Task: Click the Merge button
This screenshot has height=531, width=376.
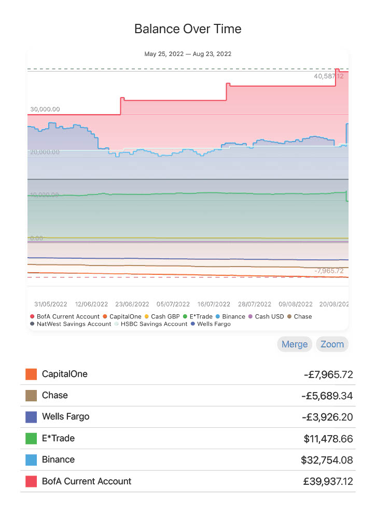Action: [295, 344]
